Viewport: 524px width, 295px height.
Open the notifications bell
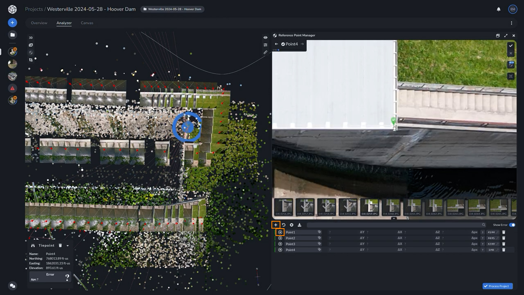click(499, 9)
